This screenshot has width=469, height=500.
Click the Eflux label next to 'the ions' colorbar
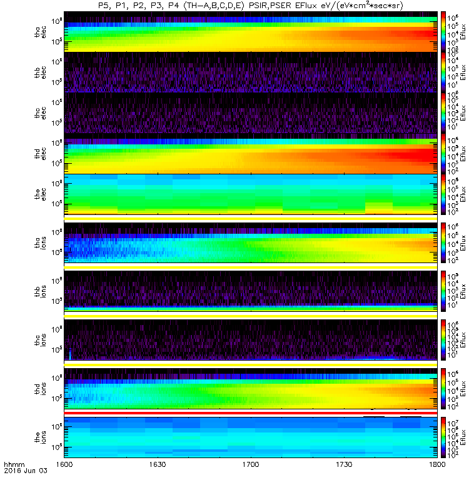[463, 437]
